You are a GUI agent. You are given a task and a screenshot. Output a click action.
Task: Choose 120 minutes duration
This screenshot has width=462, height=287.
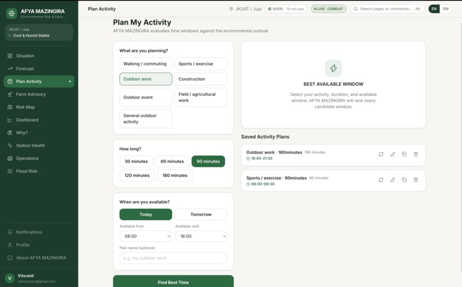137,176
